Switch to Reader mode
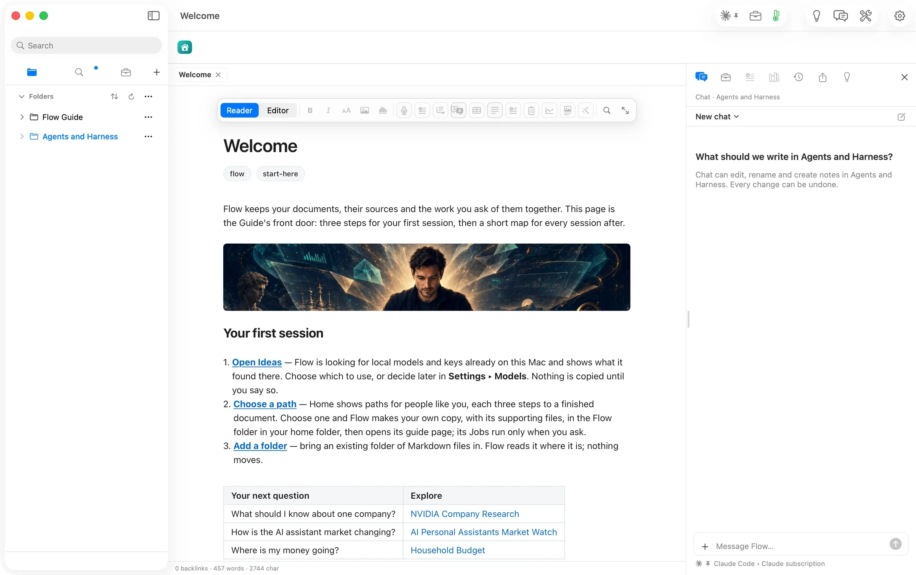This screenshot has height=575, width=916. point(239,110)
